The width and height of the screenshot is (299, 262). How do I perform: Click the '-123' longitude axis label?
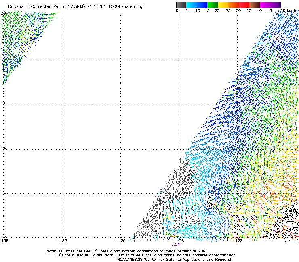click(238, 241)
